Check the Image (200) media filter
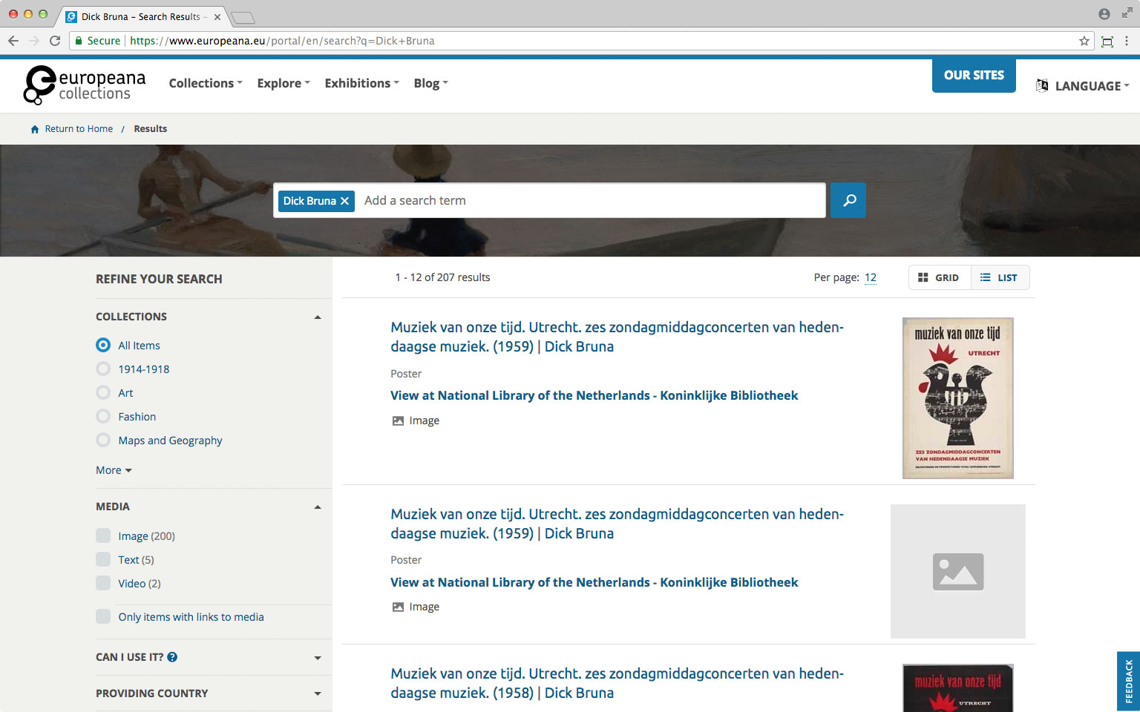Image resolution: width=1140 pixels, height=712 pixels. [103, 535]
